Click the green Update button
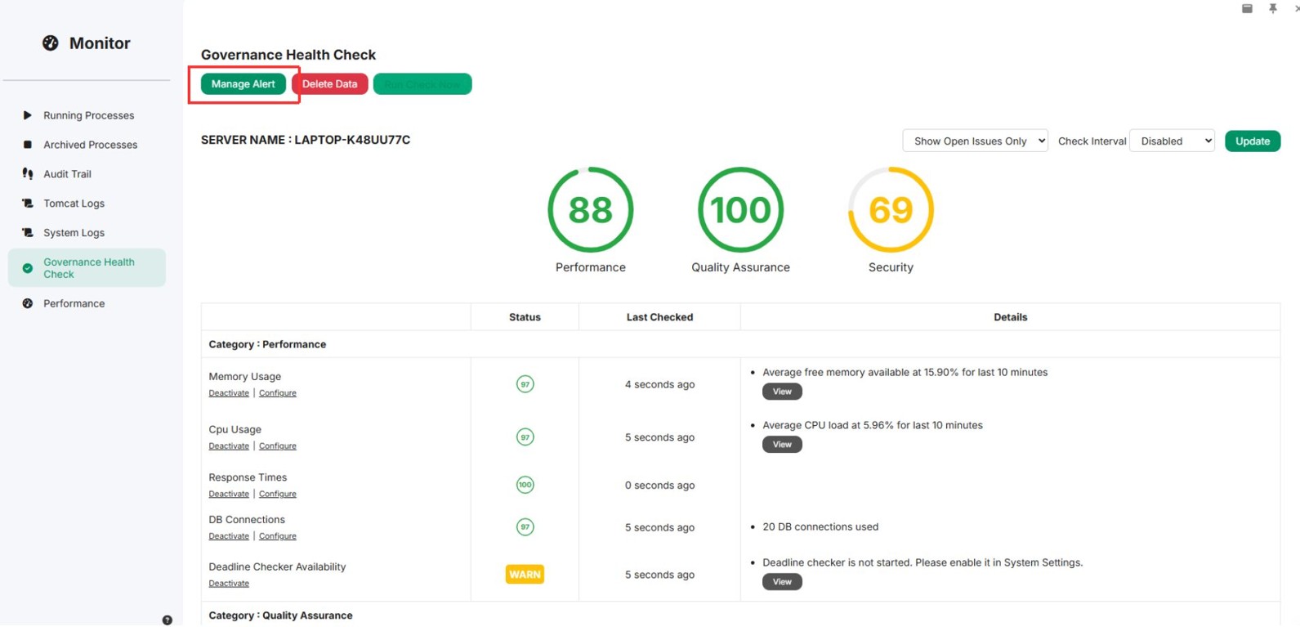The width and height of the screenshot is (1300, 627). click(x=1252, y=141)
